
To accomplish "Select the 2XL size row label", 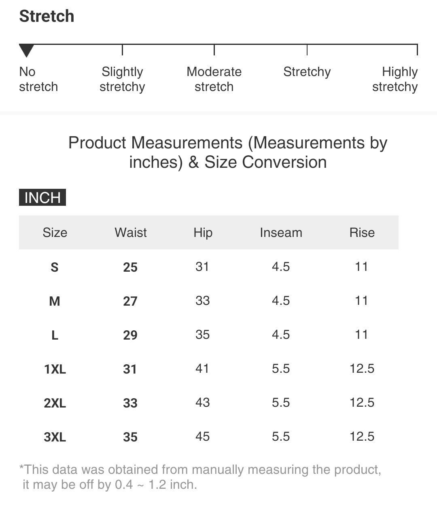I will pyautogui.click(x=55, y=403).
